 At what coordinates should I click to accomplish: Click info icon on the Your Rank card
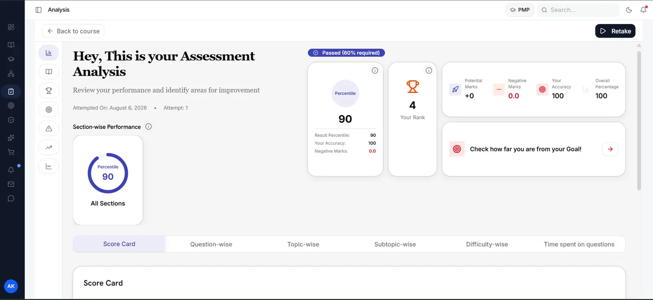coord(429,71)
